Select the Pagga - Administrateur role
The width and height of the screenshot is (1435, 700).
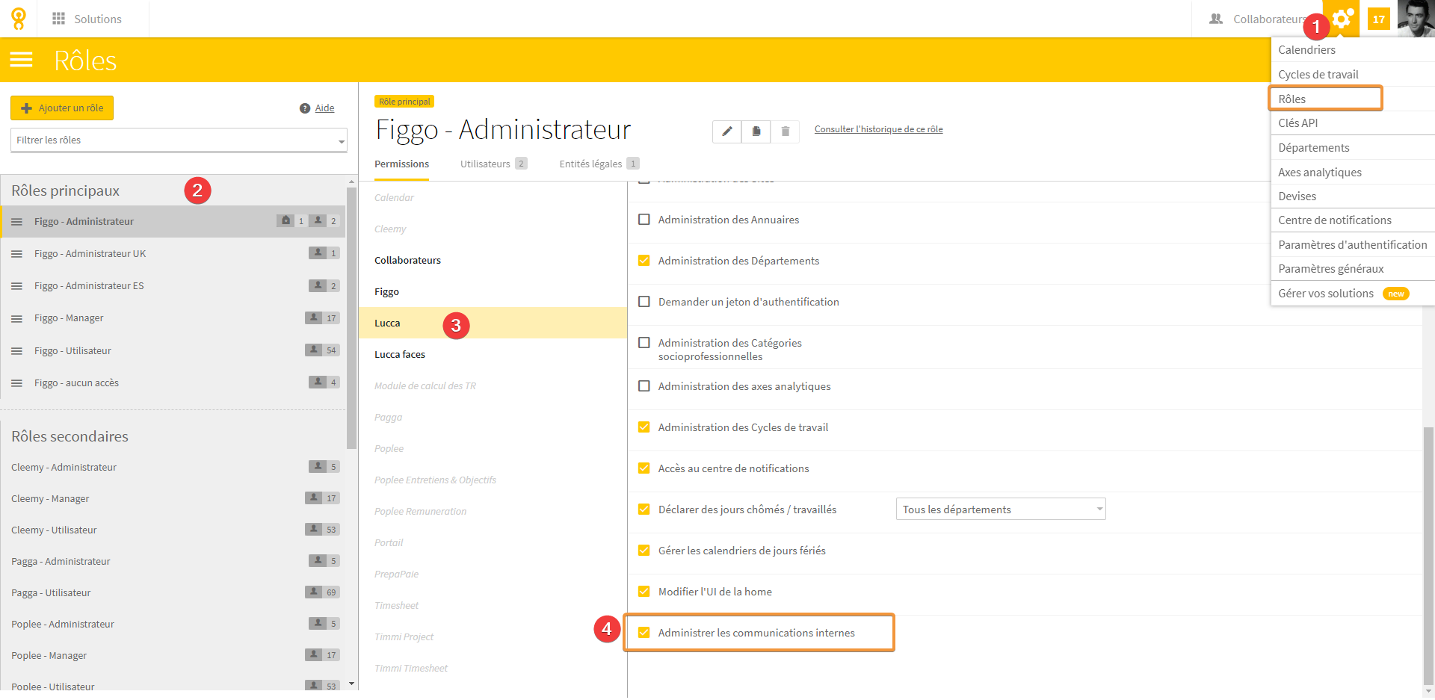[x=173, y=562]
